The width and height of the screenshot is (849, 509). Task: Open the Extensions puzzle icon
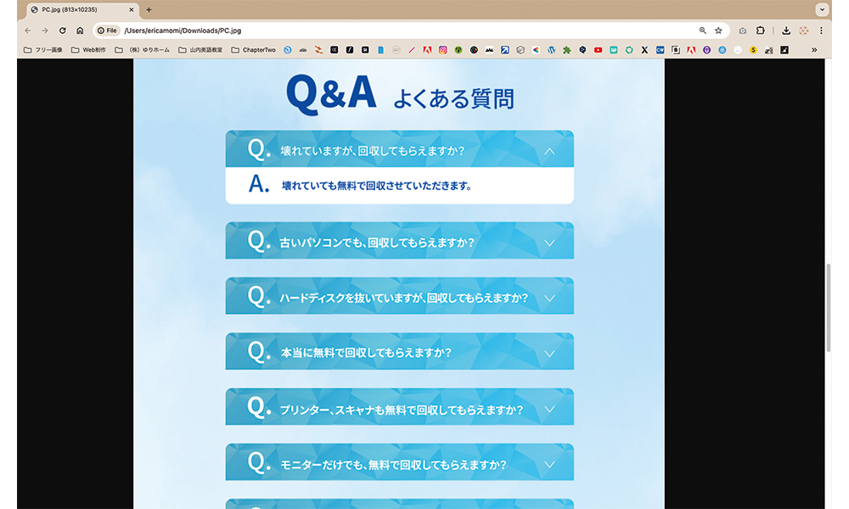click(x=760, y=31)
